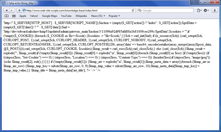Click the text CURLOPT_POSTFIELDS
Viewport: 221px width, 132px height.
tap(96, 45)
